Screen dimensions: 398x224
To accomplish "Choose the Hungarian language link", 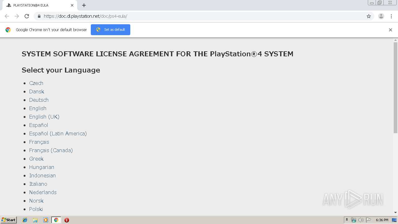I will click(42, 167).
